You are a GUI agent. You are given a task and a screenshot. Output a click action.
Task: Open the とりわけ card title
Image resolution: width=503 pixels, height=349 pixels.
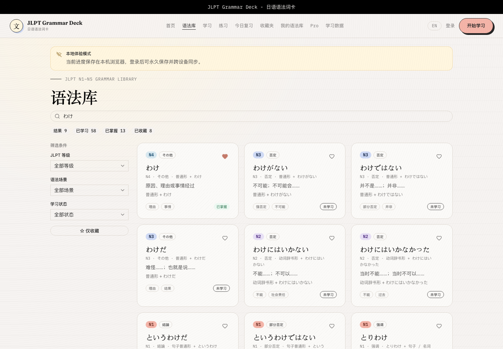tap(374, 337)
